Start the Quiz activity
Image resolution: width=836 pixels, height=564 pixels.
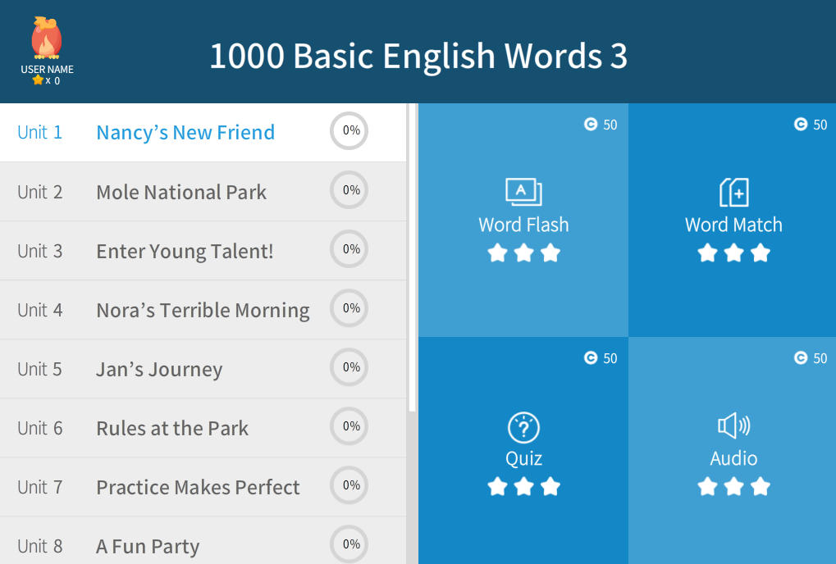tap(523, 453)
